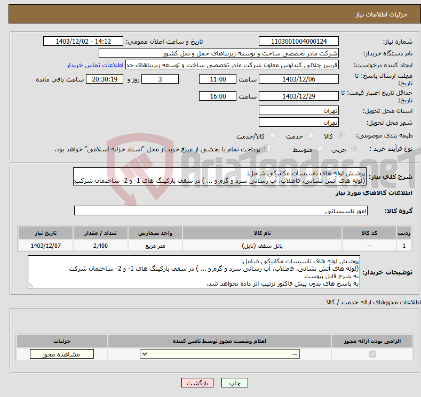Click the remaining time field 20:30:19
The image size is (421, 397).
[105, 79]
